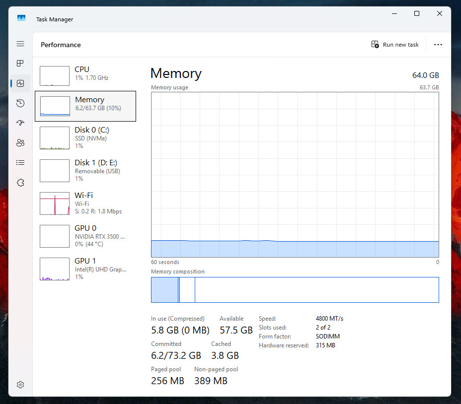Open the App history icon
Viewport: 461px width, 404px height.
click(x=20, y=103)
